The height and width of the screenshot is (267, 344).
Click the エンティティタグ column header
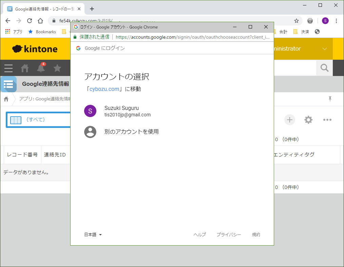point(294,155)
